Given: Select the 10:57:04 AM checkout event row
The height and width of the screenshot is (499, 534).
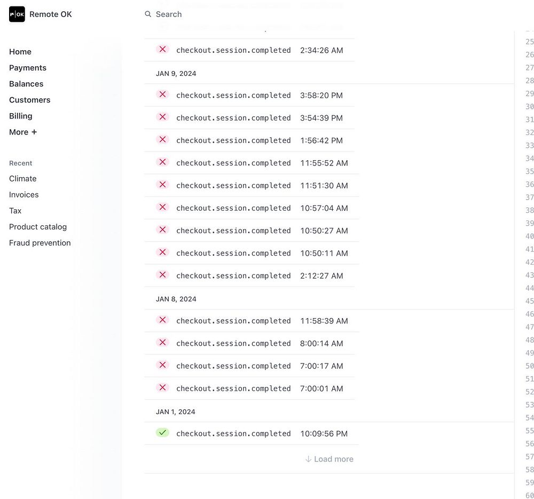Looking at the screenshot, I should 252,208.
